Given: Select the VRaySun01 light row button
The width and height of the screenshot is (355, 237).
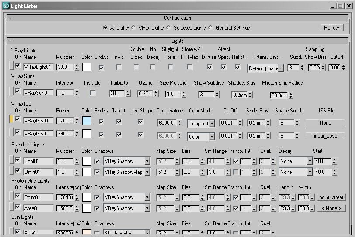Looking at the screenshot, I should (x=11, y=91).
